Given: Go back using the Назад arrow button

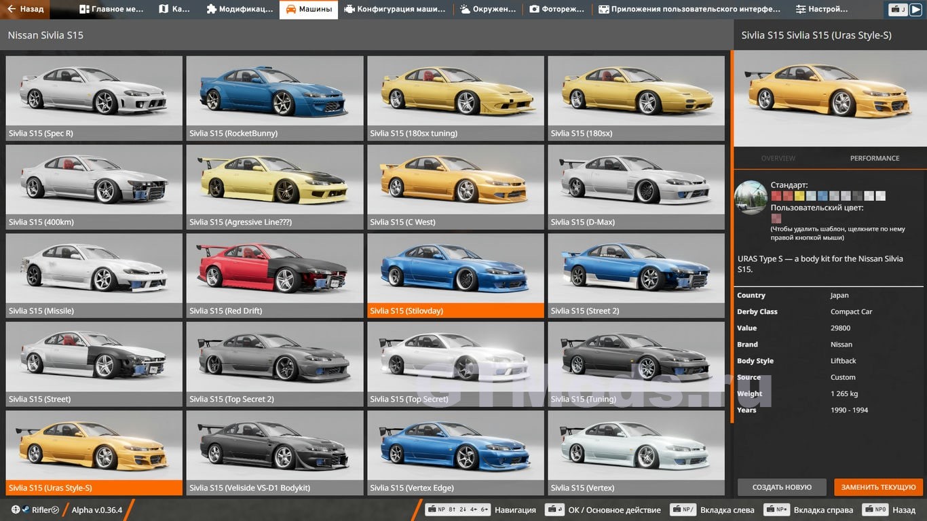Looking at the screenshot, I should click(25, 9).
